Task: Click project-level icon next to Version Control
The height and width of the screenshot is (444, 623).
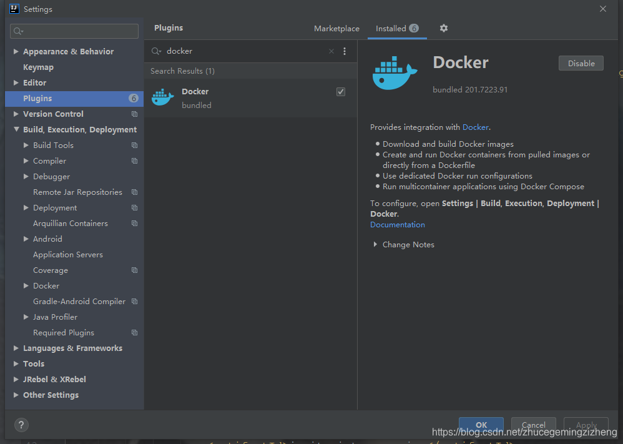Action: tap(135, 114)
